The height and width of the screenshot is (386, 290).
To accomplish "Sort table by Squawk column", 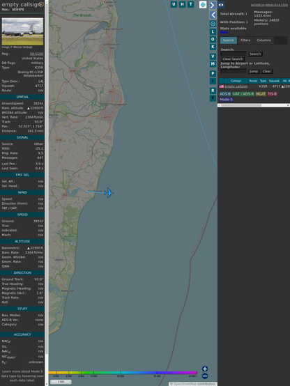I will tap(274, 81).
